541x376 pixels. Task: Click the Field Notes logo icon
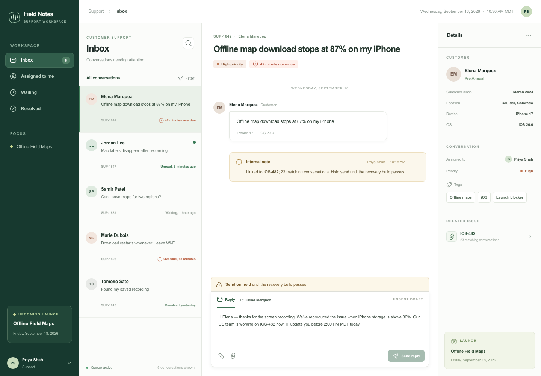point(14,17)
